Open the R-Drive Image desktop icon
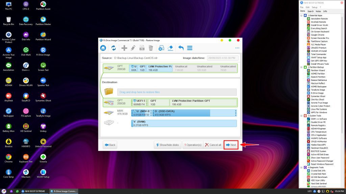 pos(43,52)
